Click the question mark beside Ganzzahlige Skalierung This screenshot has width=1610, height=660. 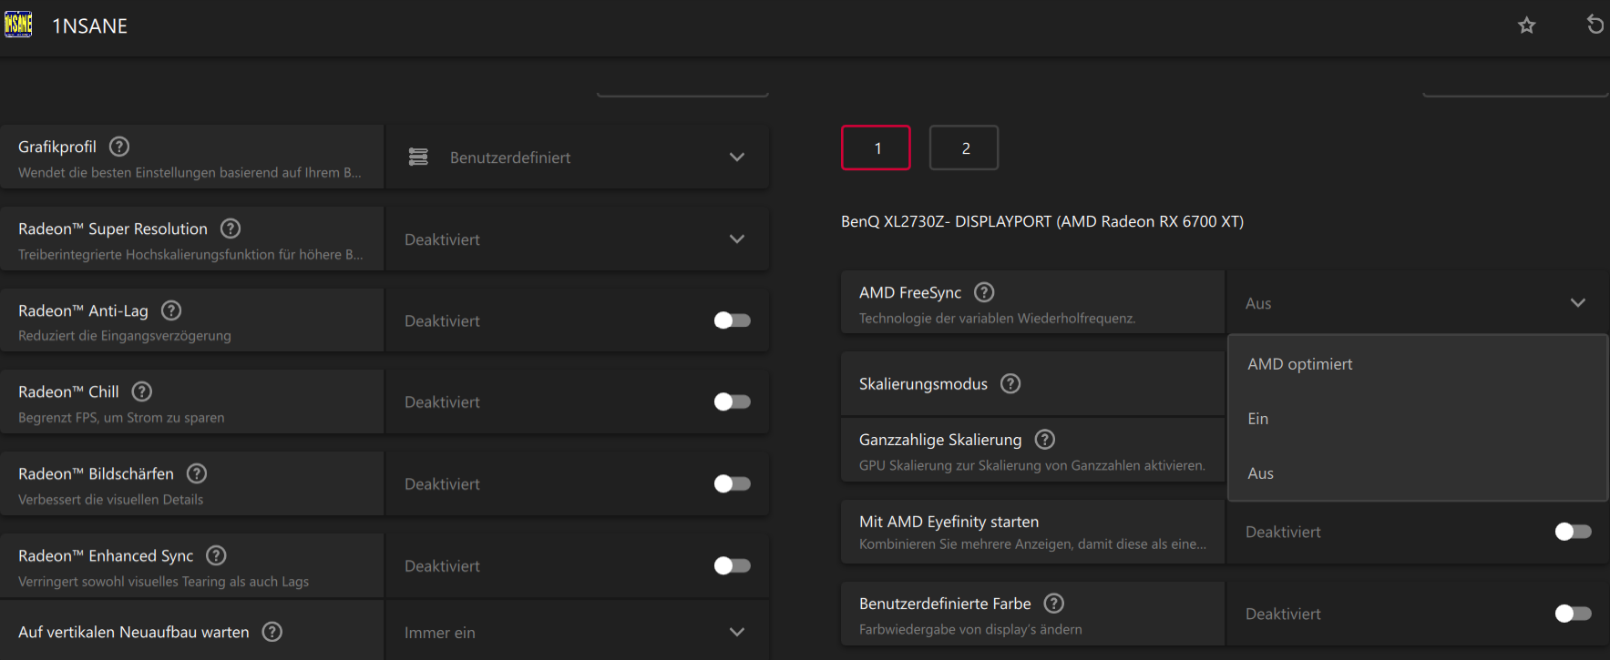[x=1045, y=440]
